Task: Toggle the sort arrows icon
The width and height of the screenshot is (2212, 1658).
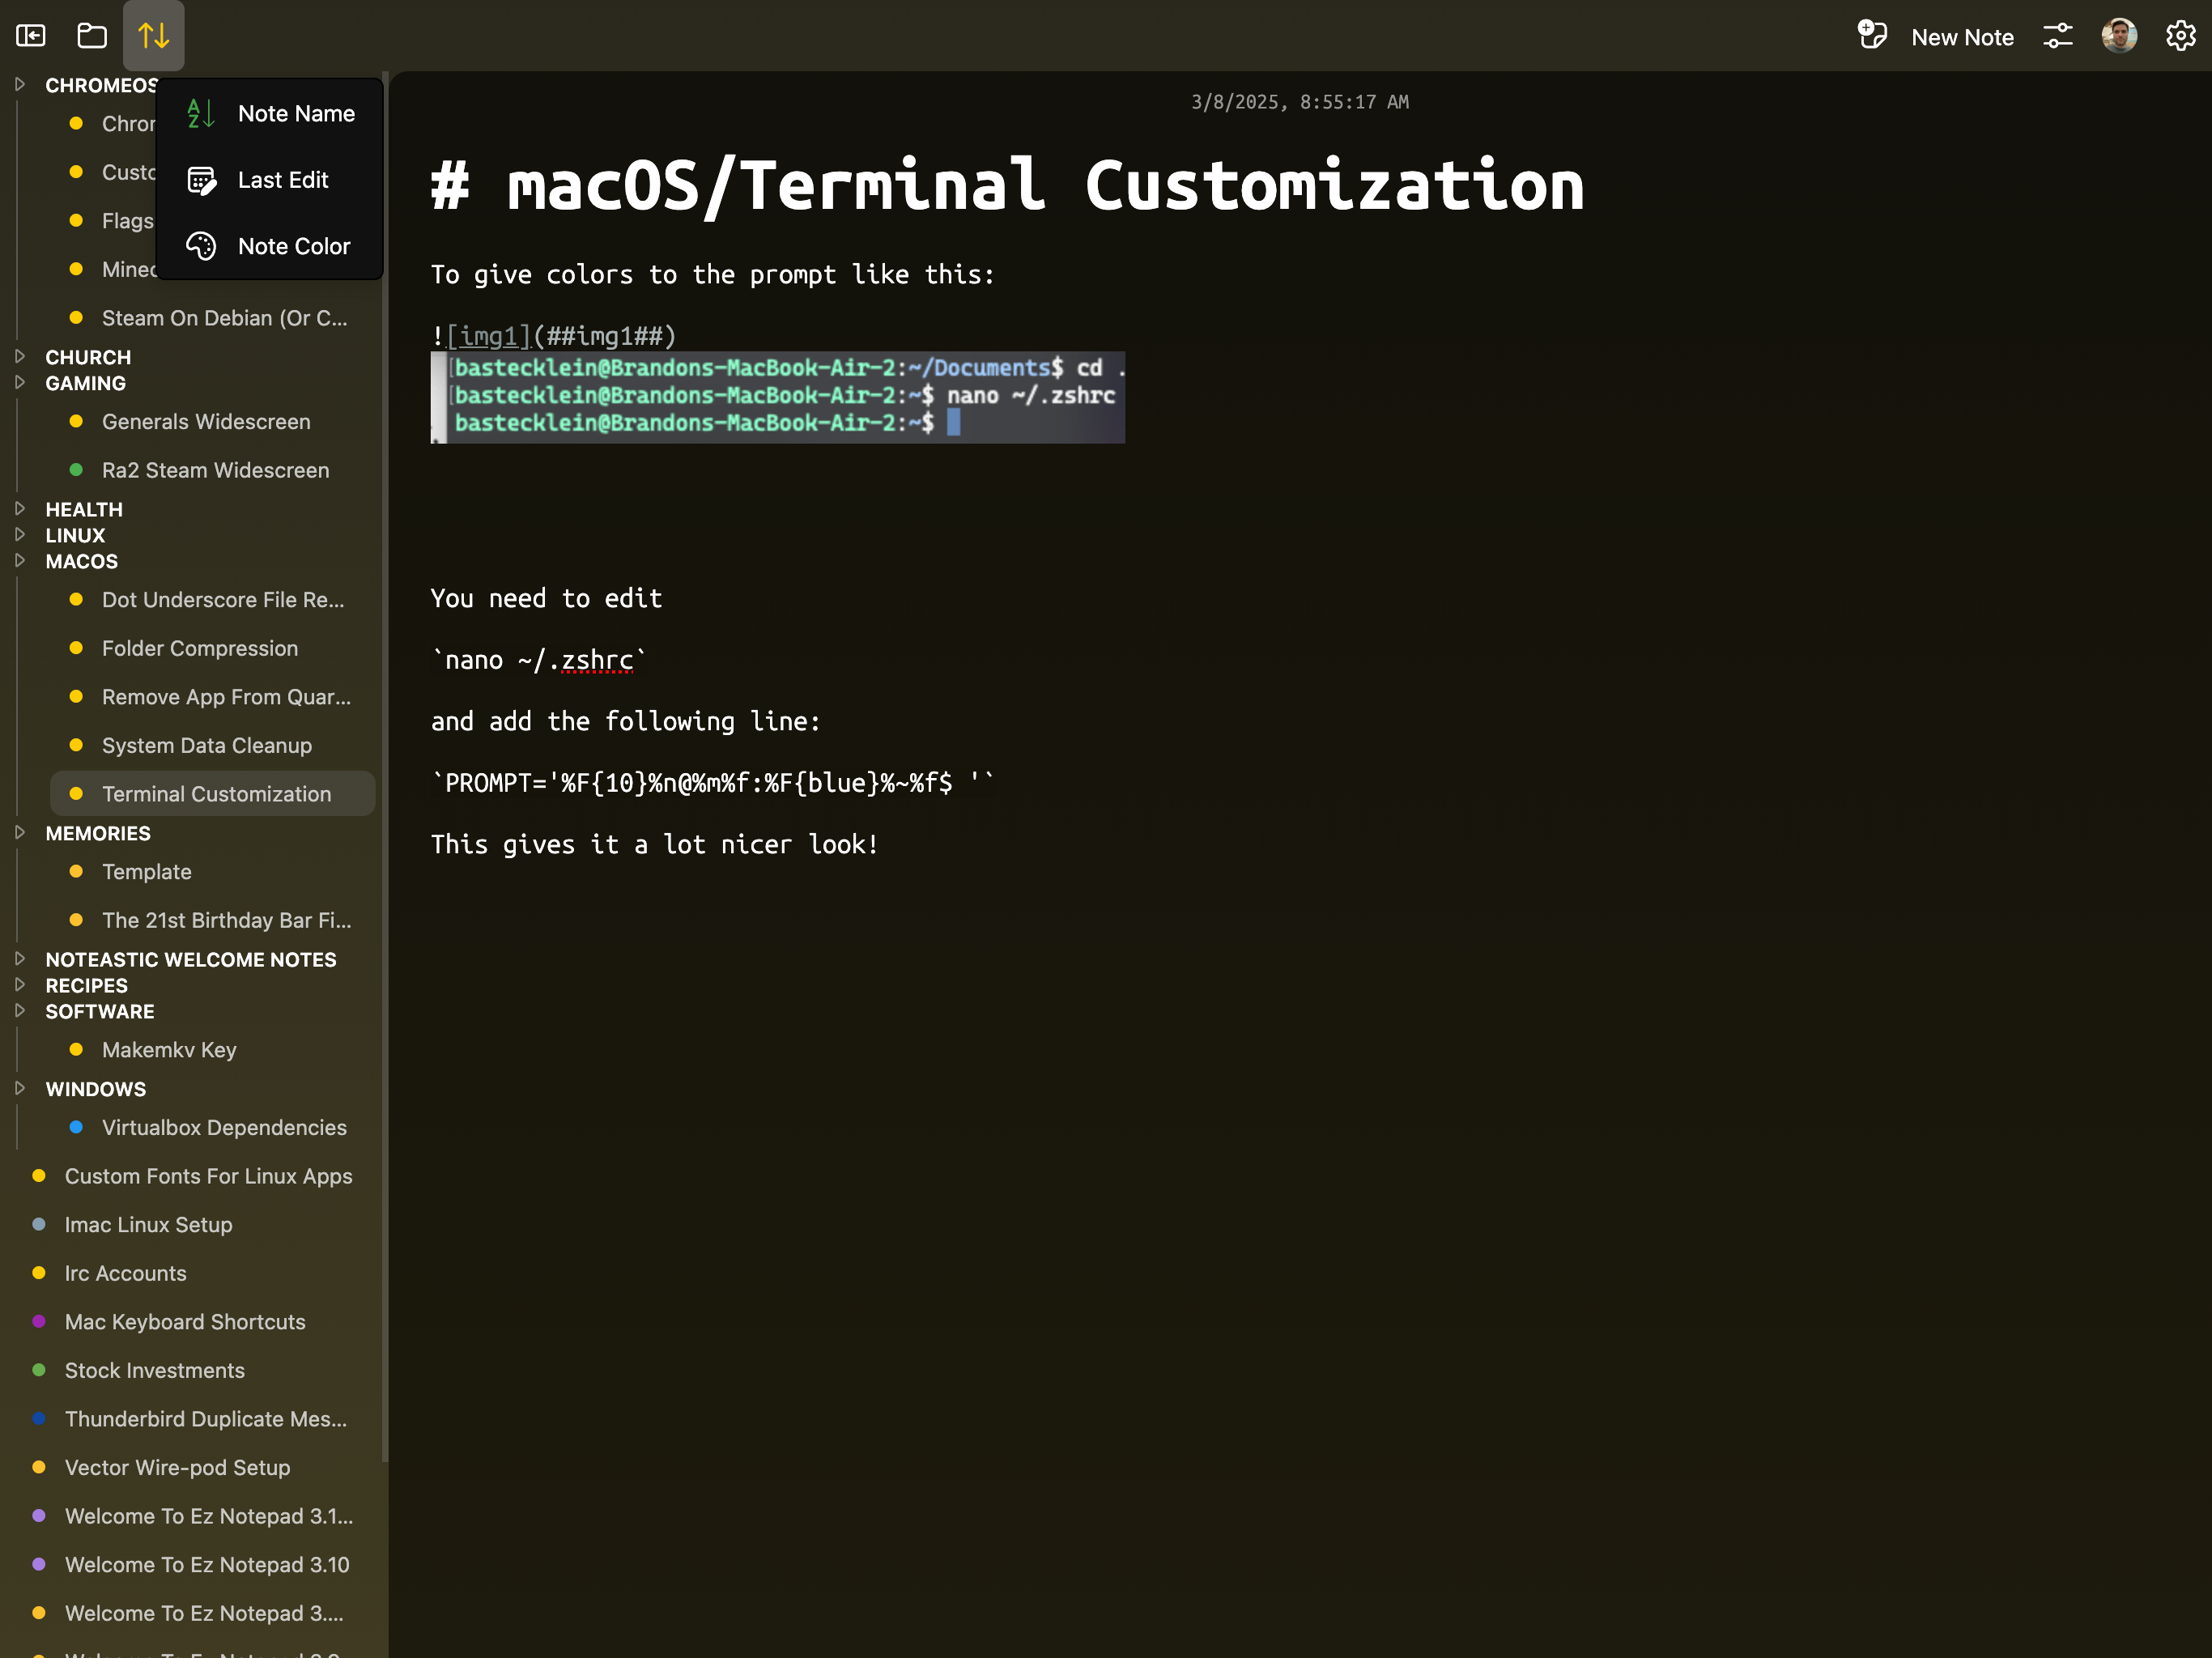Action: 153,36
